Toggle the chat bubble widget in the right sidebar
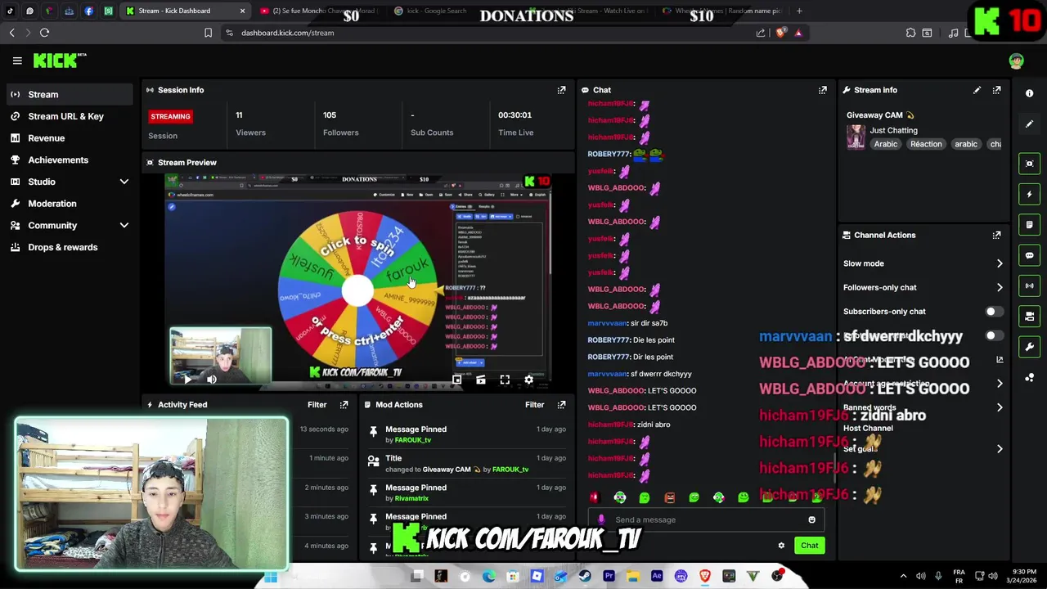This screenshot has height=589, width=1047. coord(1029,255)
